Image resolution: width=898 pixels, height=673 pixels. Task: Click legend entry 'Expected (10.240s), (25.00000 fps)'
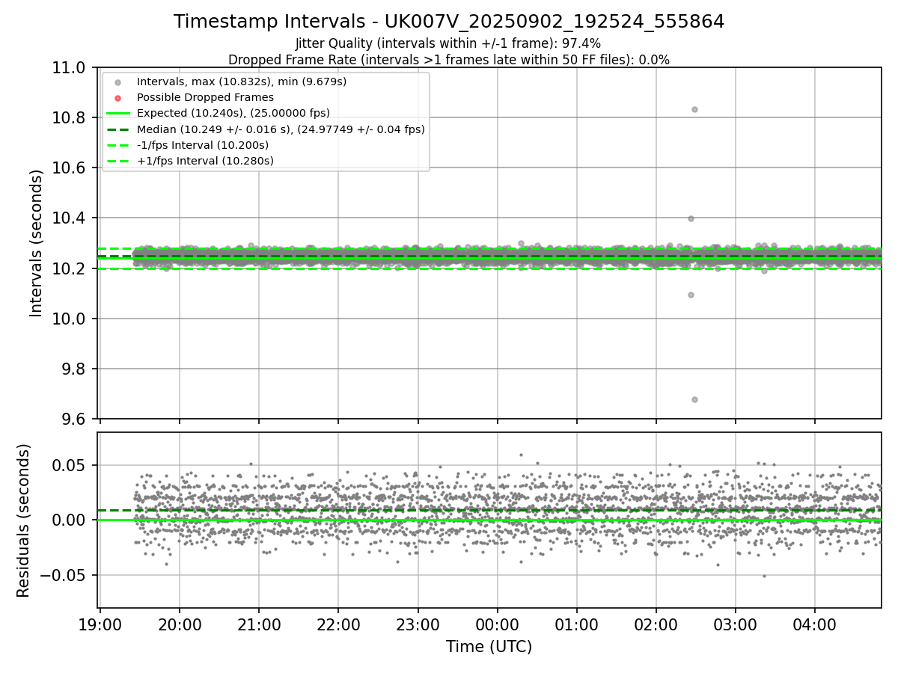point(233,113)
